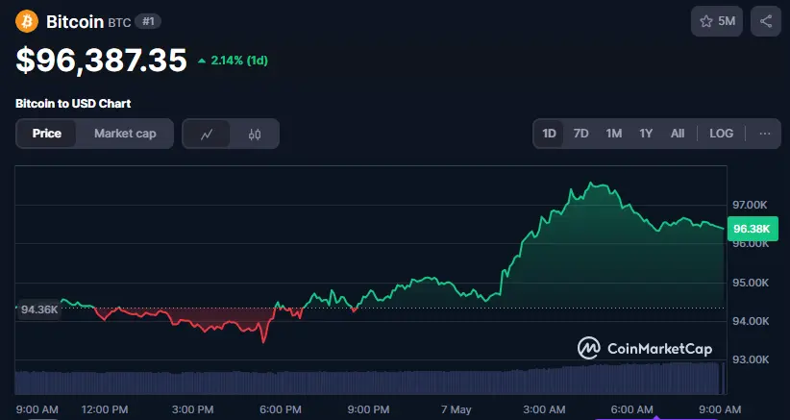
Task: Choose the 7D time range
Action: [580, 134]
